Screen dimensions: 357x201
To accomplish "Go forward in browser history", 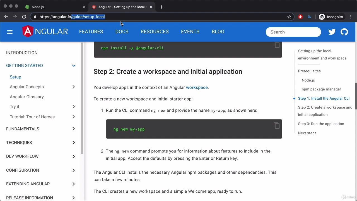I will [15, 17].
